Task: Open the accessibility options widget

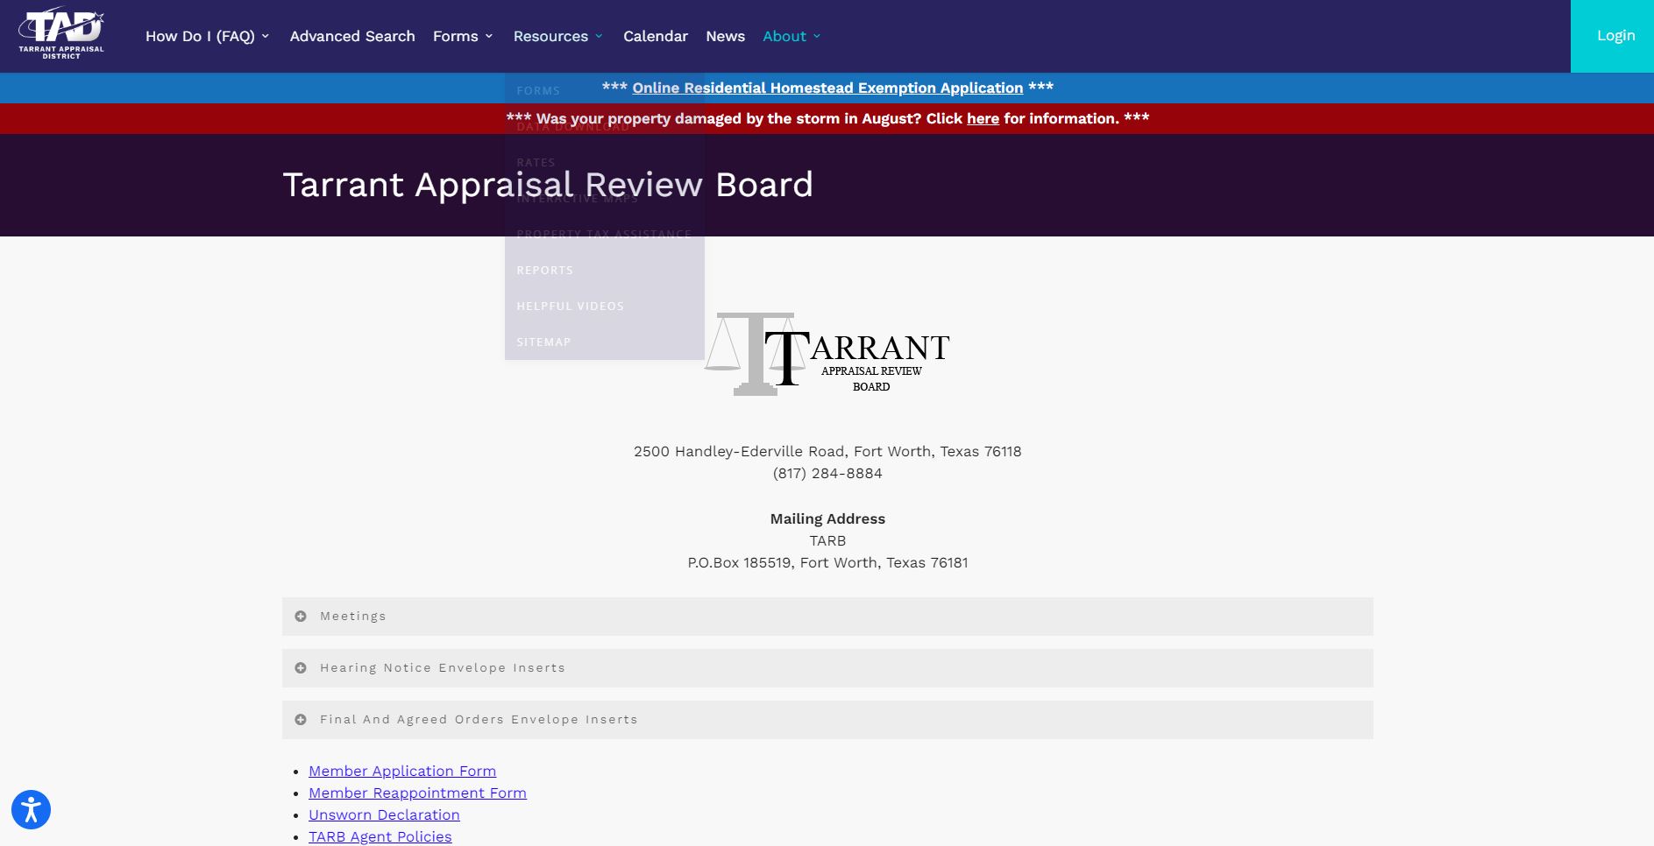Action: click(31, 809)
